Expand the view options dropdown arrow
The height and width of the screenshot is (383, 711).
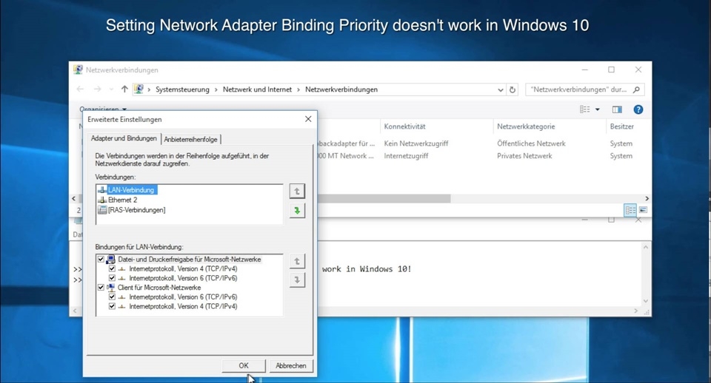pyautogui.click(x=597, y=109)
